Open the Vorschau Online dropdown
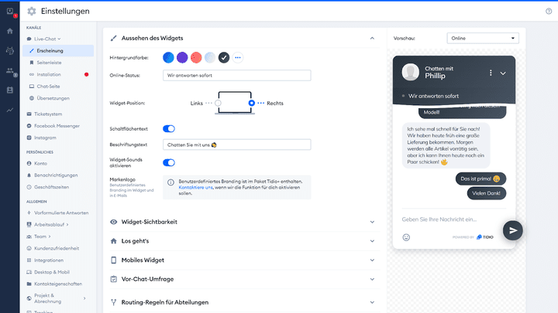The width and height of the screenshot is (558, 313). [482, 38]
